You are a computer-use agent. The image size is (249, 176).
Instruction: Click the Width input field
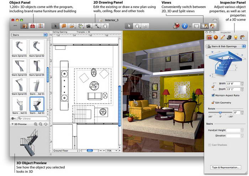[233, 83]
